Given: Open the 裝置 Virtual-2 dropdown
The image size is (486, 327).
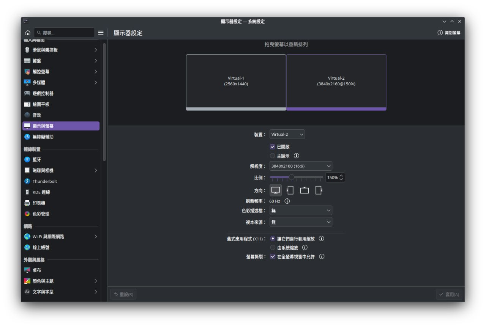Looking at the screenshot, I should point(287,135).
